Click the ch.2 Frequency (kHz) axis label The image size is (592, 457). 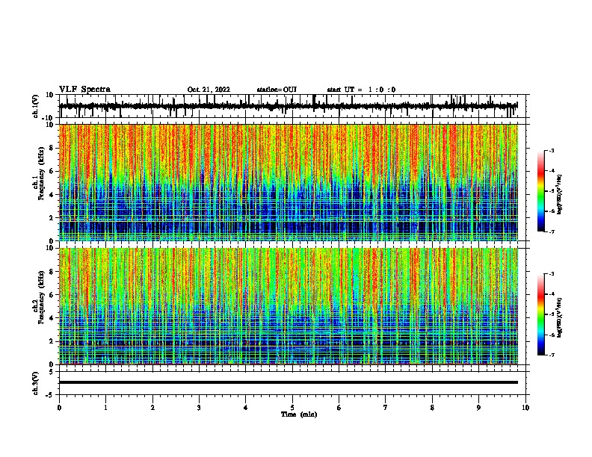coord(40,297)
